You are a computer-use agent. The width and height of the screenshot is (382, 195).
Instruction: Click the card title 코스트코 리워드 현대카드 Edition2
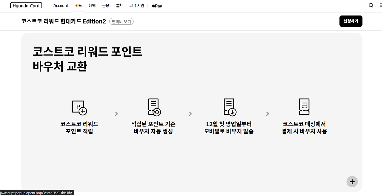point(64,21)
